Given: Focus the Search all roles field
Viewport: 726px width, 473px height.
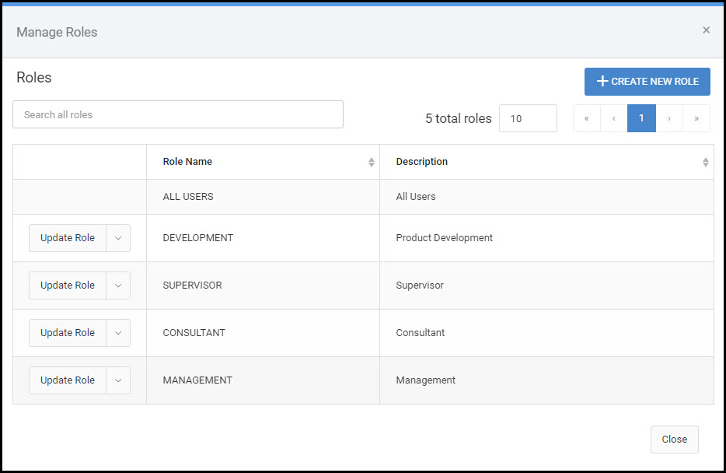Looking at the screenshot, I should coord(178,114).
